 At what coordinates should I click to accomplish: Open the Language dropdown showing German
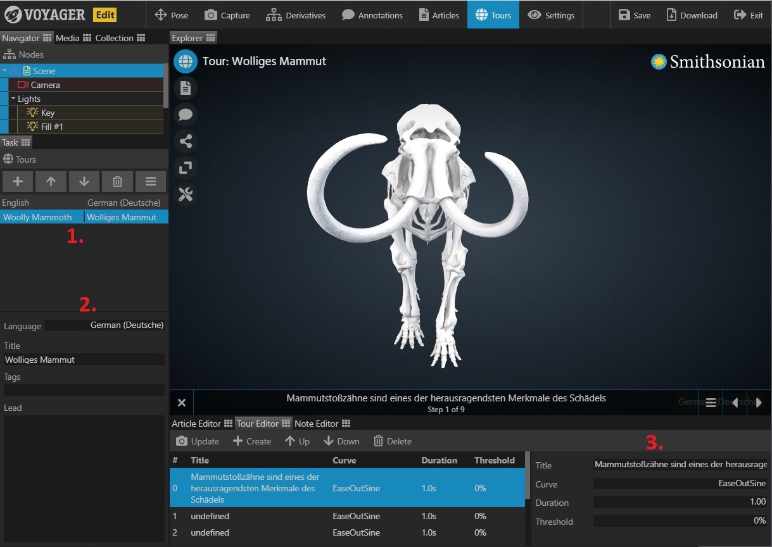pyautogui.click(x=104, y=325)
